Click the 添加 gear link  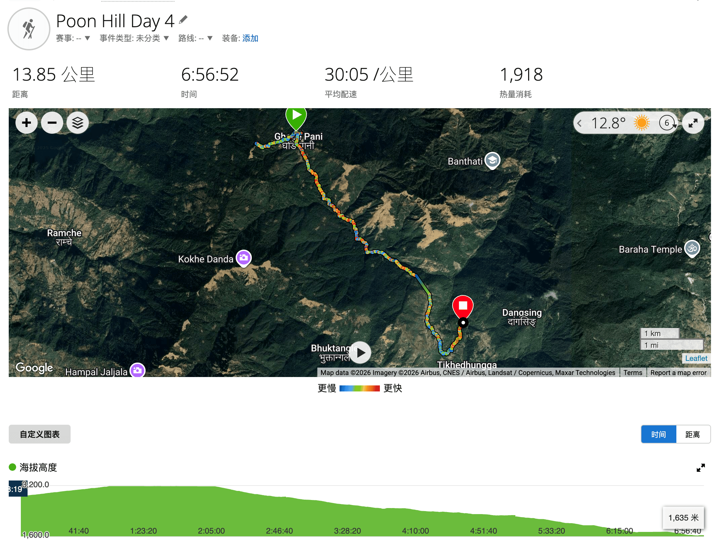point(250,38)
